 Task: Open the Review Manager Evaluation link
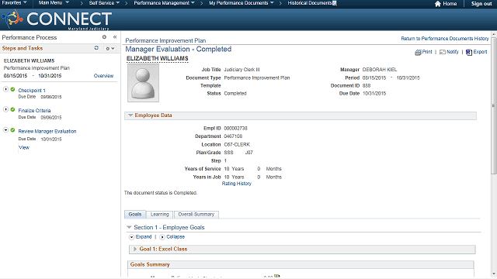tap(47, 131)
